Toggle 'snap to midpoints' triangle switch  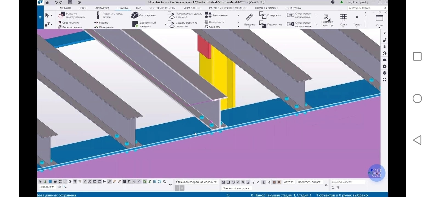click(x=238, y=182)
